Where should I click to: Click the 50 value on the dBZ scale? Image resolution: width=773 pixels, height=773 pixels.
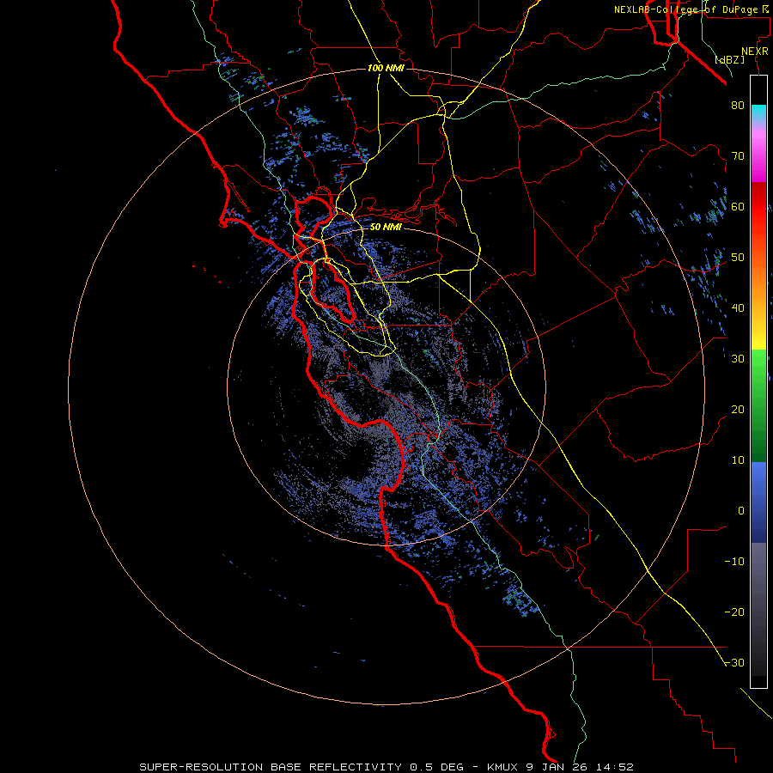[738, 258]
